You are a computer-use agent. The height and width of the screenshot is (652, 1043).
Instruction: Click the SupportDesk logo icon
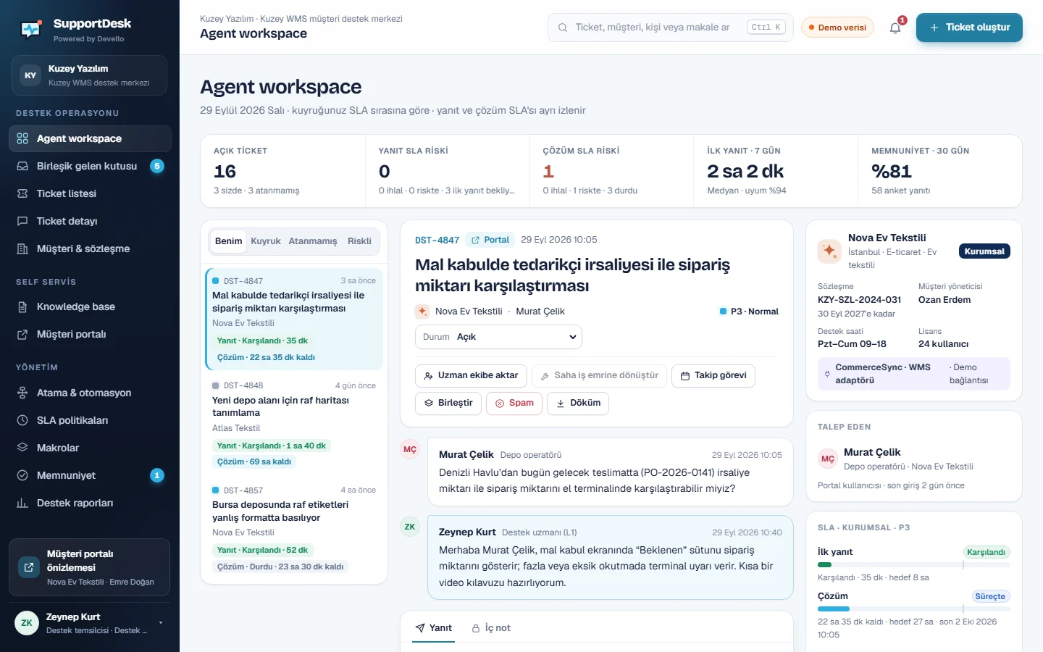31,29
